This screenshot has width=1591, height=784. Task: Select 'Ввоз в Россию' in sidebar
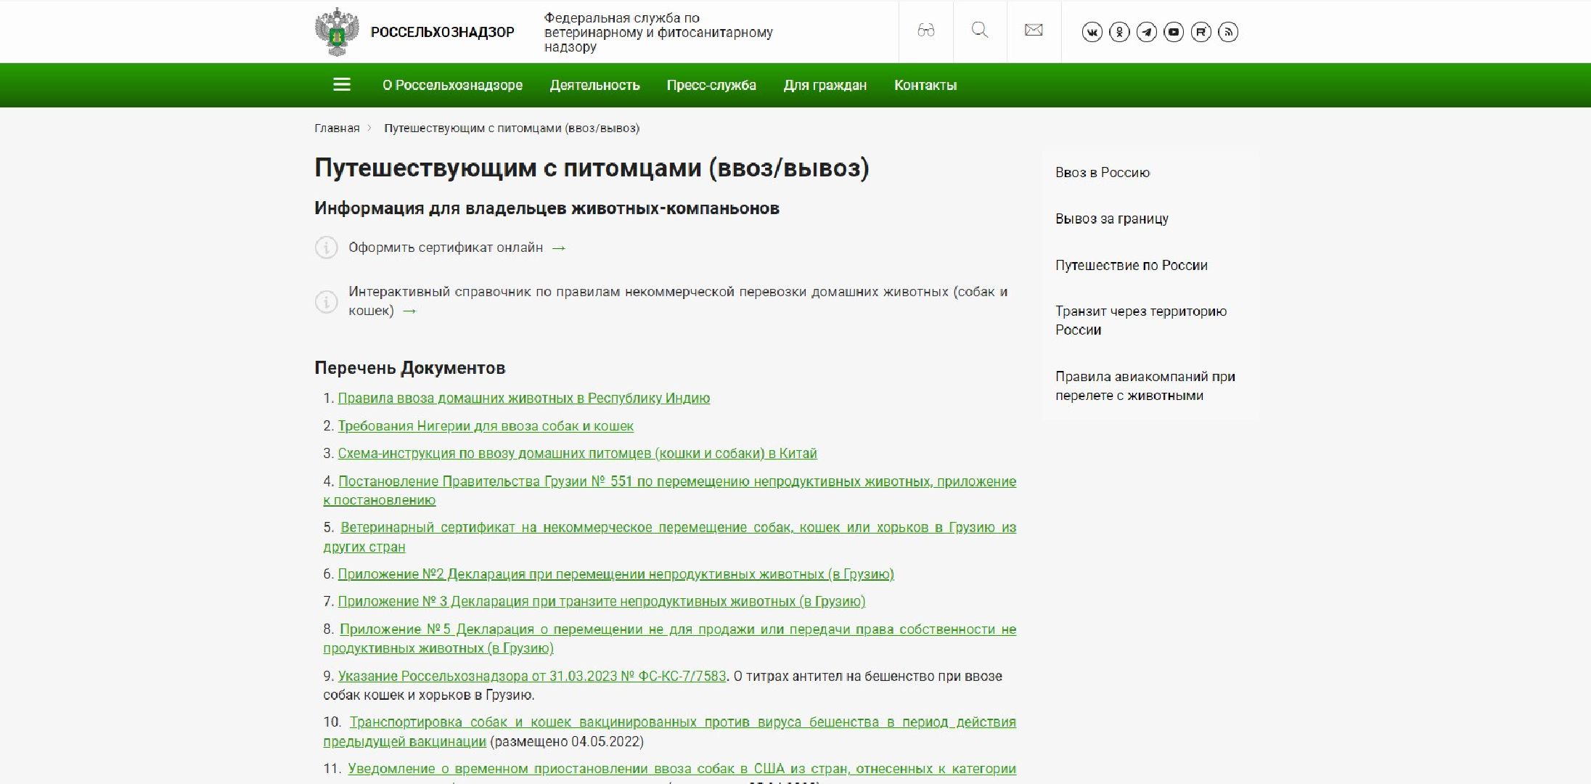pos(1102,172)
